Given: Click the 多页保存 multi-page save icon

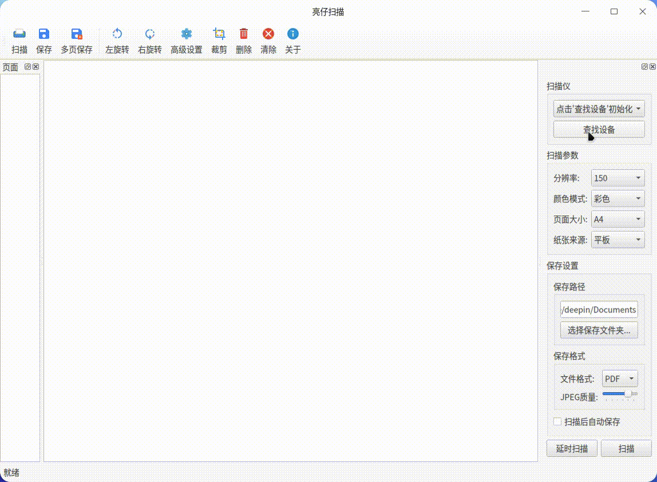Looking at the screenshot, I should click(77, 34).
